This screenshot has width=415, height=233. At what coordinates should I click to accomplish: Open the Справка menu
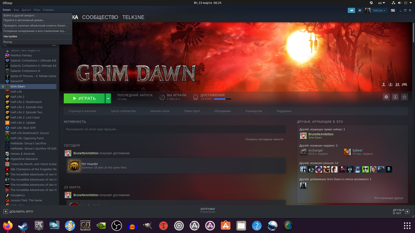pyautogui.click(x=48, y=10)
